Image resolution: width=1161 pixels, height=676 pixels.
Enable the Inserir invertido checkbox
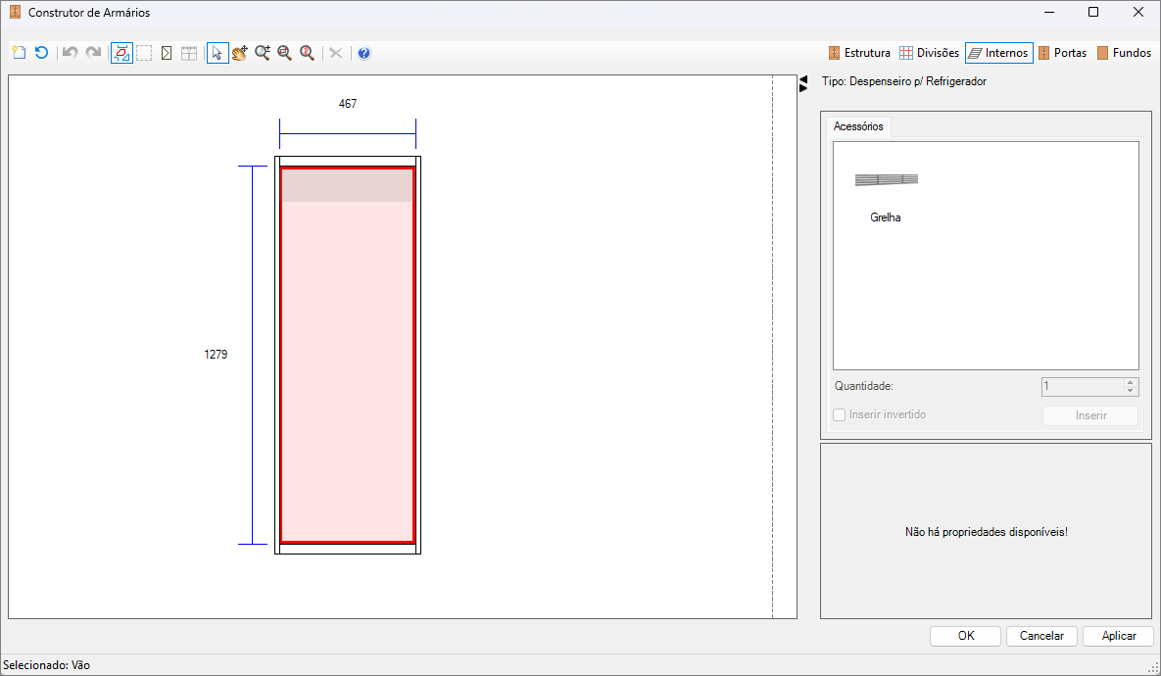click(839, 414)
